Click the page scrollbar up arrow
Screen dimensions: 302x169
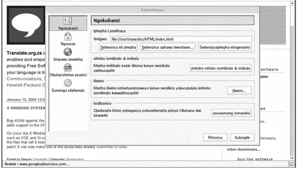(292, 3)
